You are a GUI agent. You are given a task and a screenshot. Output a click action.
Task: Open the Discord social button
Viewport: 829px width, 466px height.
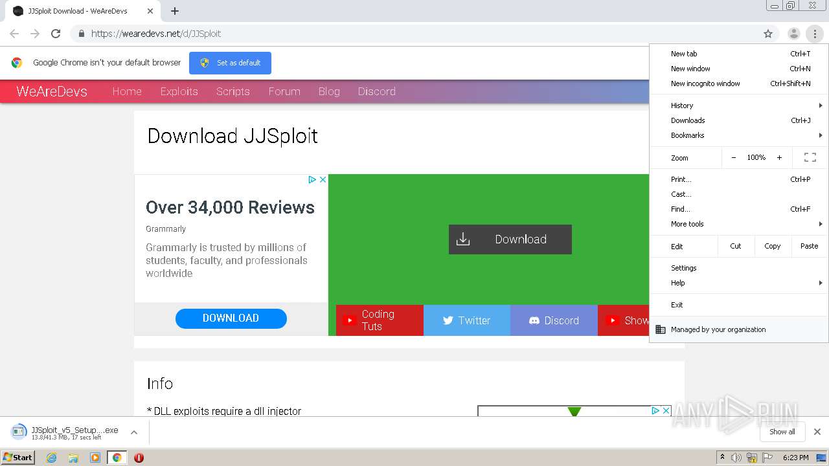pos(554,320)
